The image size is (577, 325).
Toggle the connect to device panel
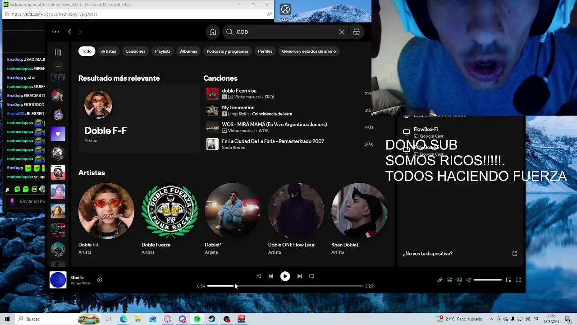[x=459, y=280]
